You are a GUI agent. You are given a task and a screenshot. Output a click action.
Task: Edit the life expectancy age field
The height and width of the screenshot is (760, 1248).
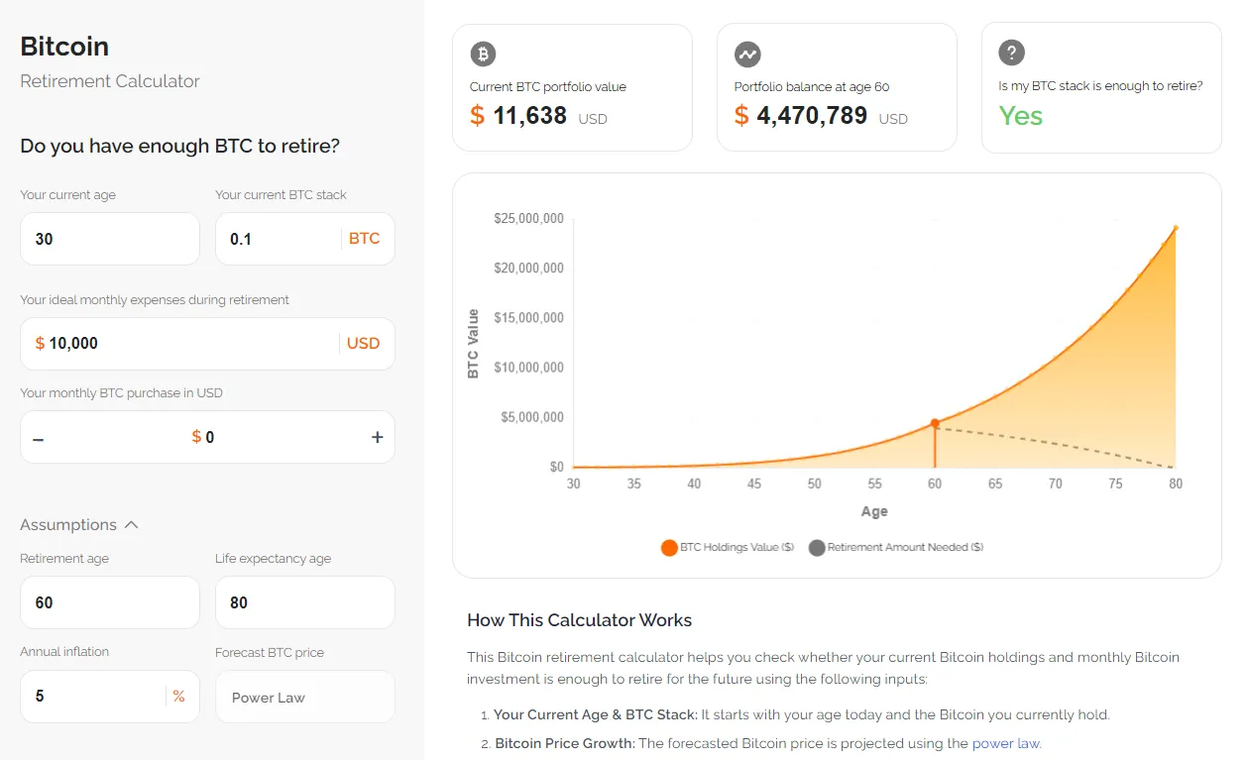(305, 602)
